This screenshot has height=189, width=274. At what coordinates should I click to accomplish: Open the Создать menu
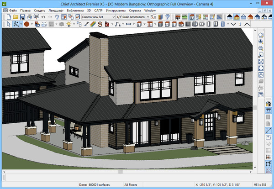(39, 10)
